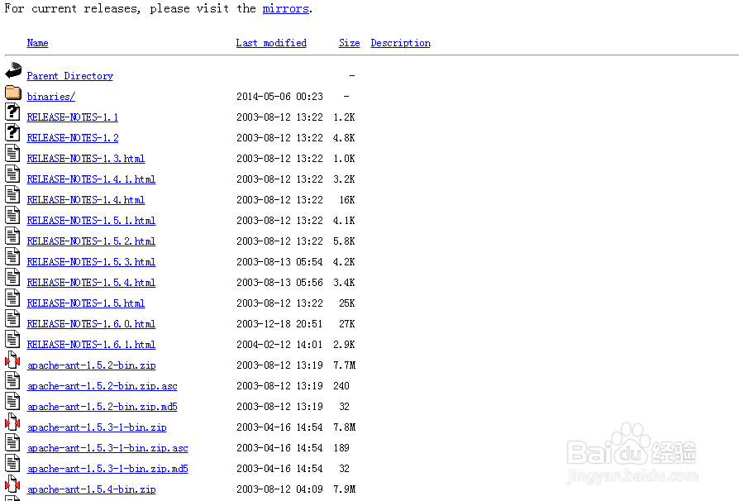Open RELEASE-NOTES-1.4.html link

pyautogui.click(x=86, y=200)
